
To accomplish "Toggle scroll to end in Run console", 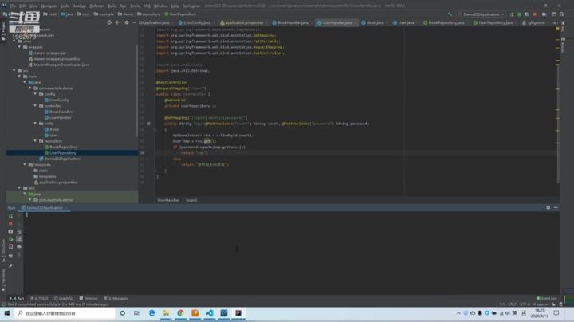I will click(x=19, y=239).
